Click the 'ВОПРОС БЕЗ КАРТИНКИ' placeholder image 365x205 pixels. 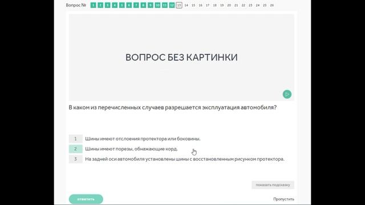pyautogui.click(x=181, y=58)
